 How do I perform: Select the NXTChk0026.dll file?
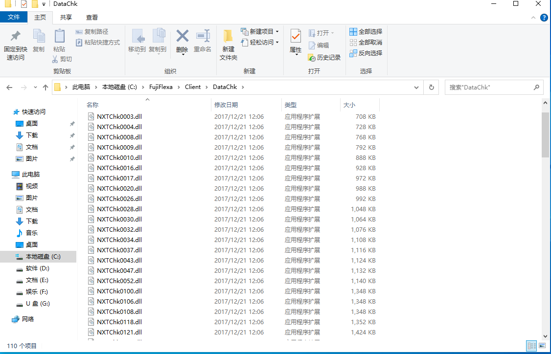point(119,199)
